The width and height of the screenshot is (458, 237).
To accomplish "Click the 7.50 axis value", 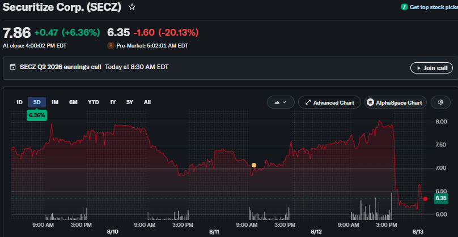I will click(x=441, y=145).
